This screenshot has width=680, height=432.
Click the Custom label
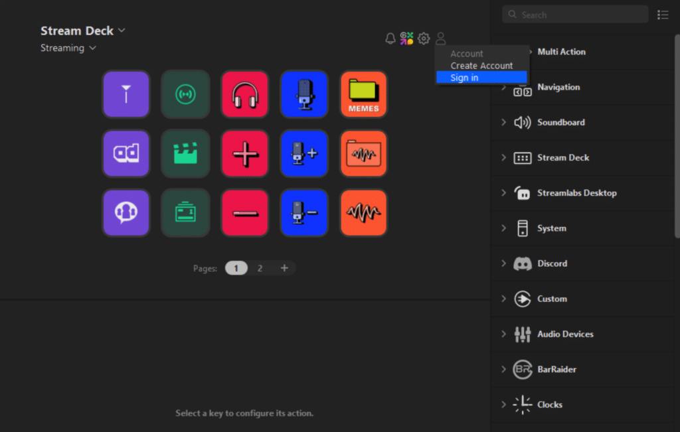click(552, 299)
